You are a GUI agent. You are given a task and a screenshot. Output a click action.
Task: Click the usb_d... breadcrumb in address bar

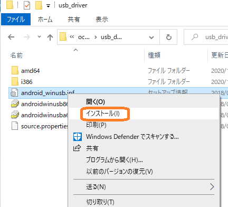pyautogui.click(x=111, y=37)
